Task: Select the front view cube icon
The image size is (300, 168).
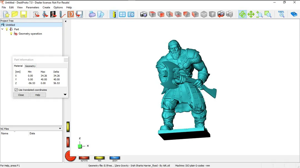Action: 161,14
